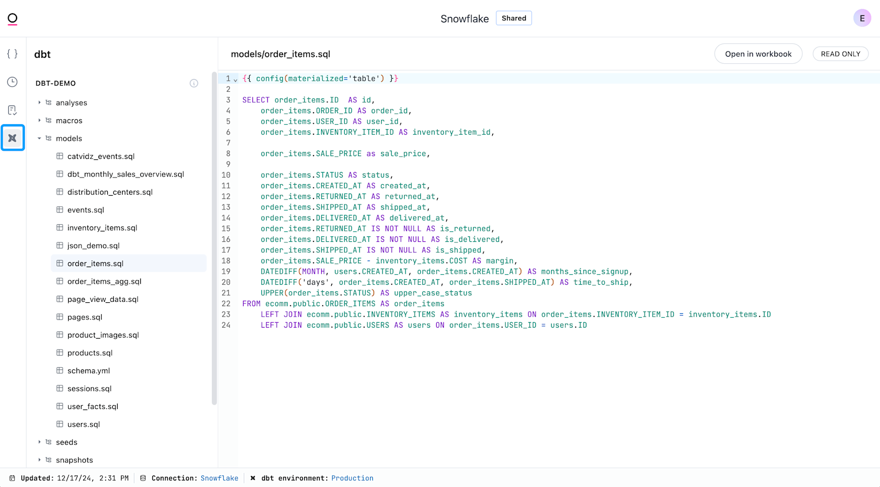
Task: Click the models/order_items.sql file path heading
Action: click(x=280, y=54)
